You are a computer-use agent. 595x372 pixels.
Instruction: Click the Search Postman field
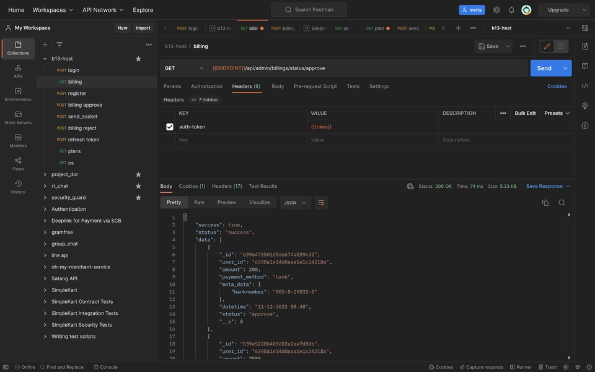click(x=309, y=10)
